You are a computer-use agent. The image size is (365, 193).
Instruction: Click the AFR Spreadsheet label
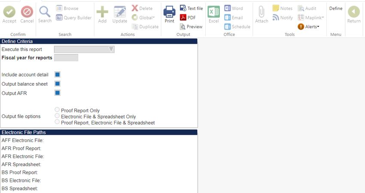tap(21, 164)
